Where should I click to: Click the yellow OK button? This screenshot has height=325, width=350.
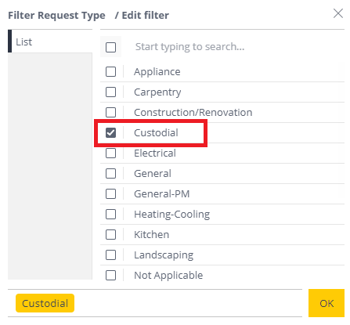(327, 303)
